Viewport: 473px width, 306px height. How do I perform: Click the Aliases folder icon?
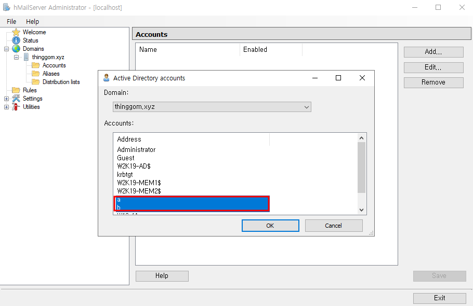35,74
